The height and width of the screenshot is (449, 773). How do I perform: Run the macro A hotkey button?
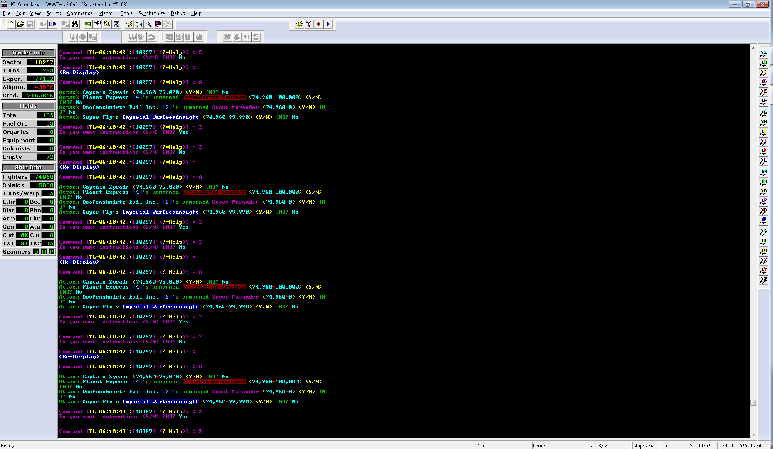[x=763, y=53]
